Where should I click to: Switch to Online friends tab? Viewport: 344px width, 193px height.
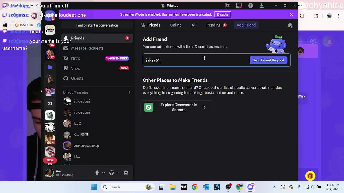(176, 25)
